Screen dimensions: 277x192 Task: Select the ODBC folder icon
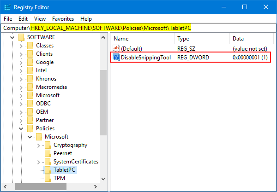[x=30, y=104]
